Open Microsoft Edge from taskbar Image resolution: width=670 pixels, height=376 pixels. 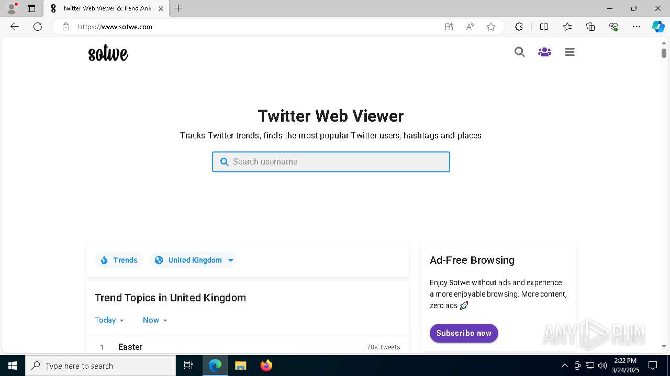point(215,366)
